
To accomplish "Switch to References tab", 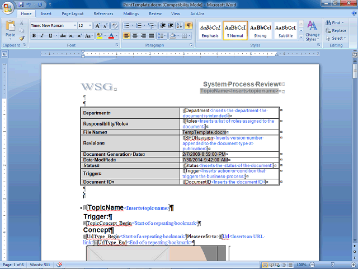I will coord(103,13).
